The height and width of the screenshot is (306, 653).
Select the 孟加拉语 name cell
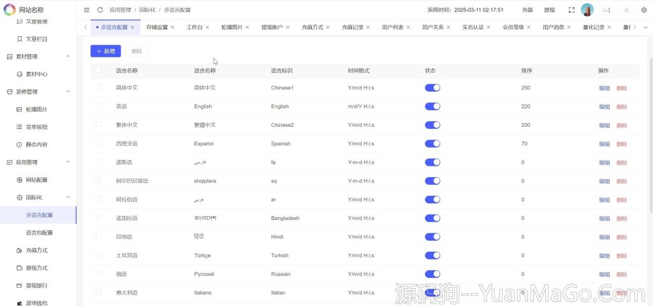point(127,218)
